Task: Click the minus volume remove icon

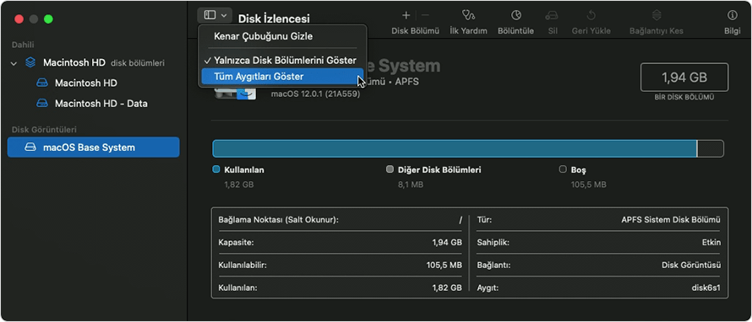Action: 425,16
